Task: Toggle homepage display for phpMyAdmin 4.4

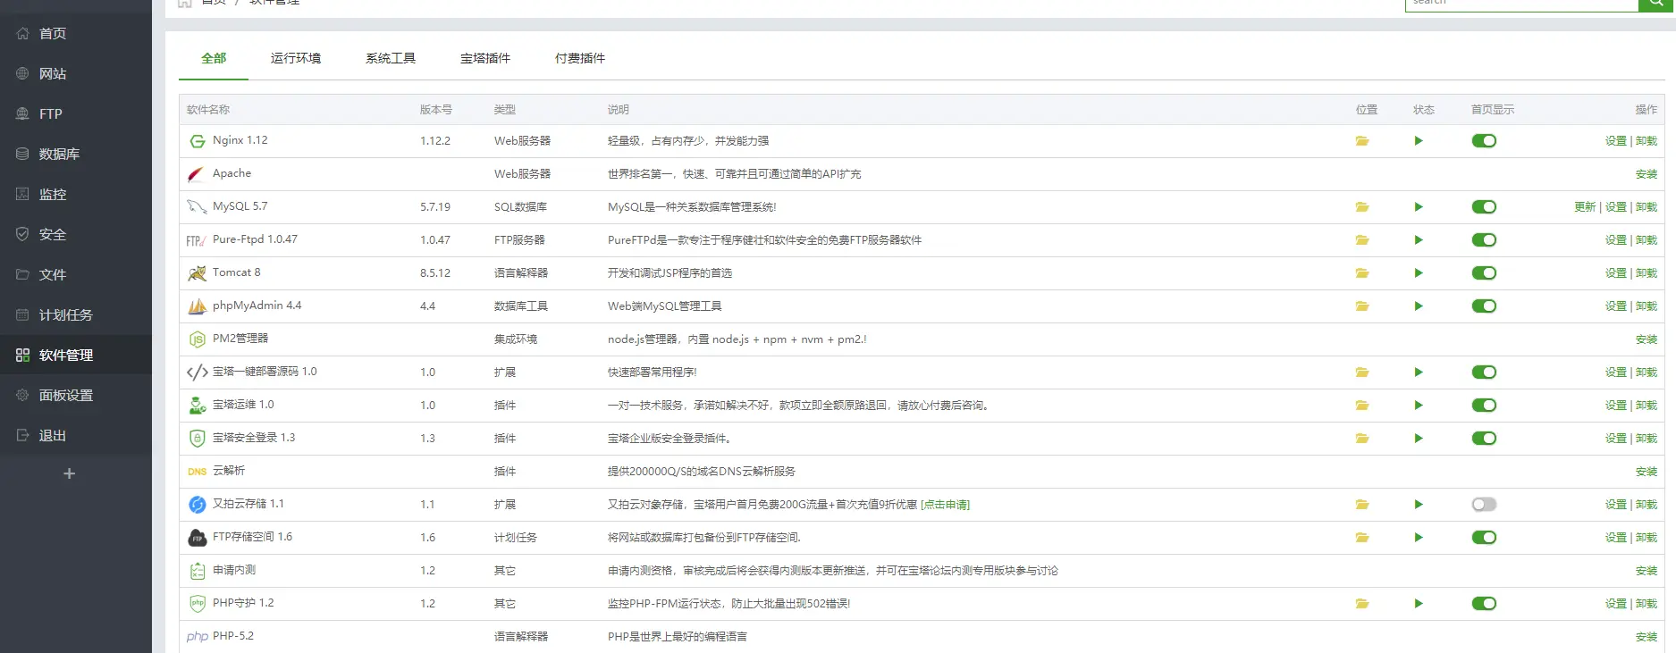Action: coord(1484,306)
